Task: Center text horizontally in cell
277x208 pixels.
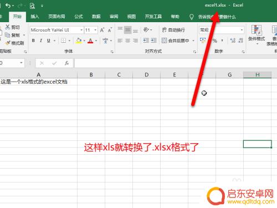Action: click(x=128, y=40)
